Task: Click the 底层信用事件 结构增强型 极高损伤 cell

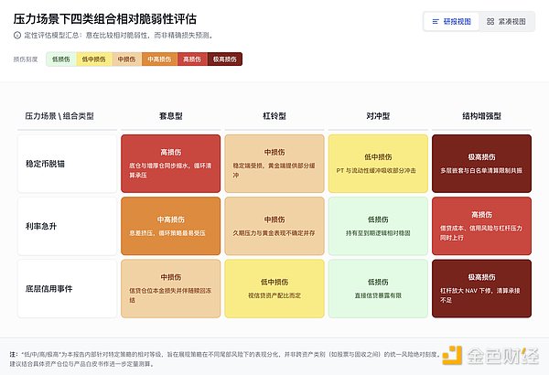Action: click(x=481, y=287)
